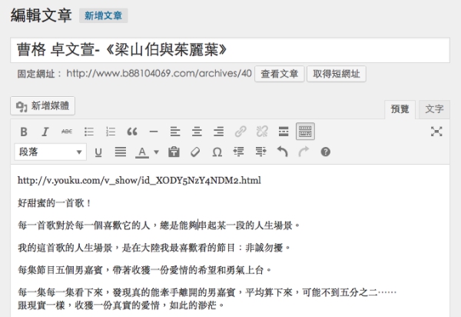Toggle bold formatting
Screen dimensions: 461x317
(x=24, y=132)
